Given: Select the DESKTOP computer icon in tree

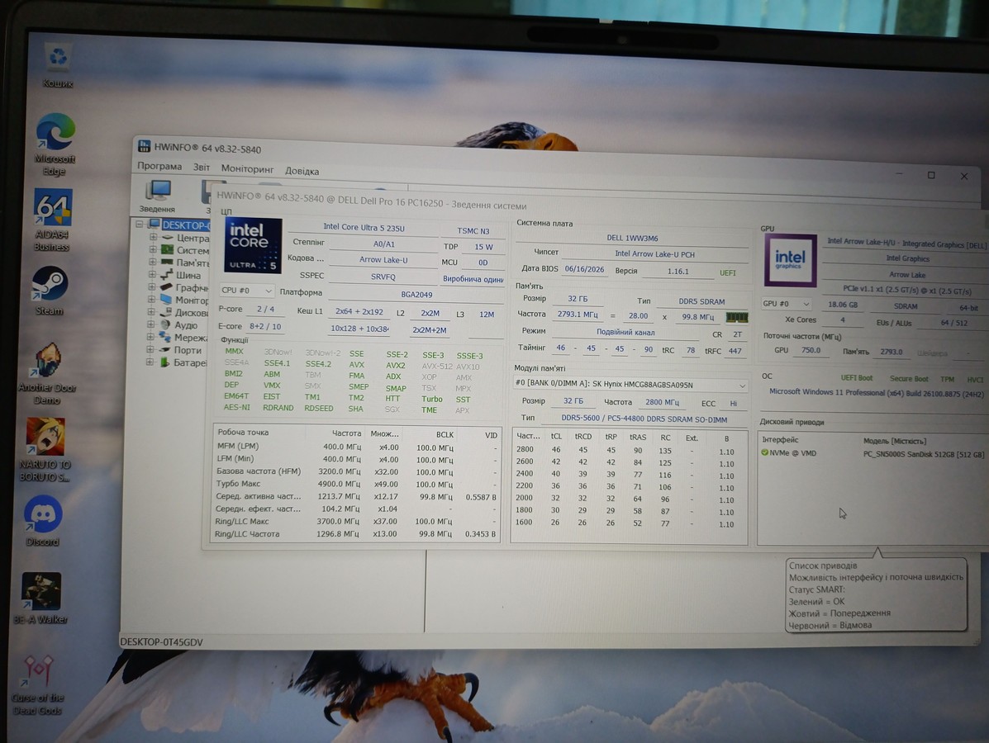Looking at the screenshot, I should (x=155, y=225).
